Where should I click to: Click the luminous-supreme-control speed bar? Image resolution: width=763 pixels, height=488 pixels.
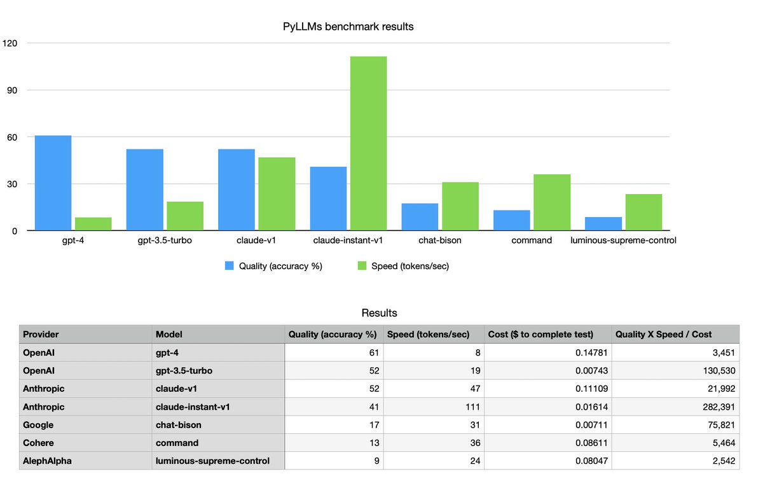tap(643, 213)
